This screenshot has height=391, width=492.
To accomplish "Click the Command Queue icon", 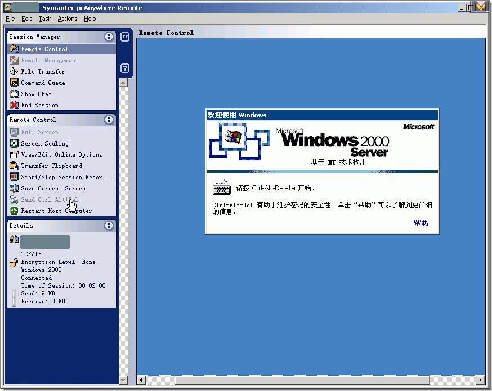I will pos(14,83).
